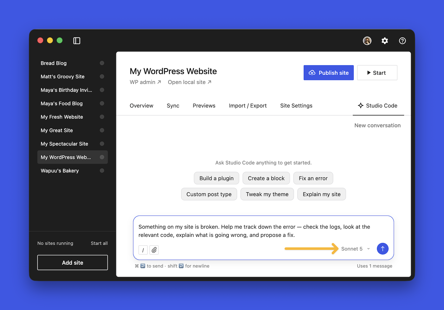Toggle Maya's Birthday Invi... status indicator
This screenshot has width=444, height=310.
coord(102,90)
